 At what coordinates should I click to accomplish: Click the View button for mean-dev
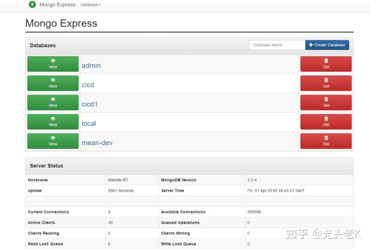click(53, 141)
